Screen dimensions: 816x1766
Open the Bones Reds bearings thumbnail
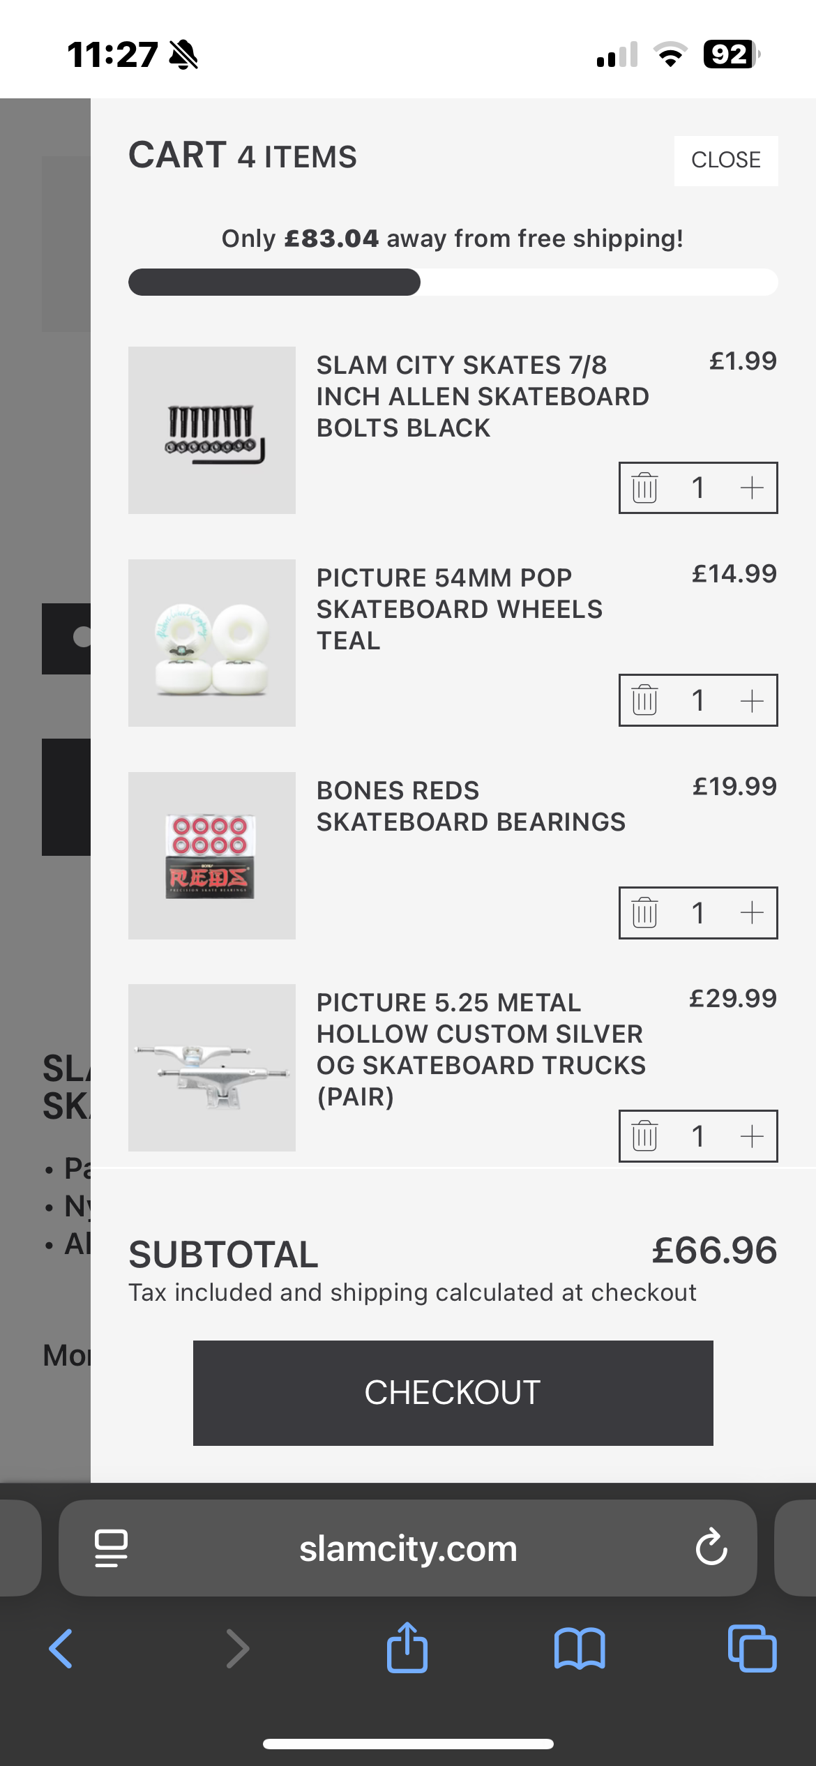point(212,855)
